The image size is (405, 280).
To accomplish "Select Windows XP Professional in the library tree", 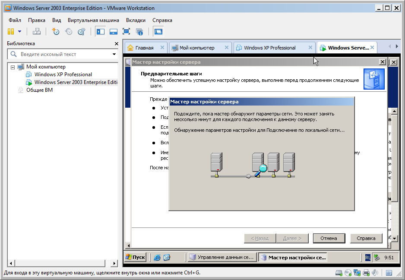I will pos(63,75).
